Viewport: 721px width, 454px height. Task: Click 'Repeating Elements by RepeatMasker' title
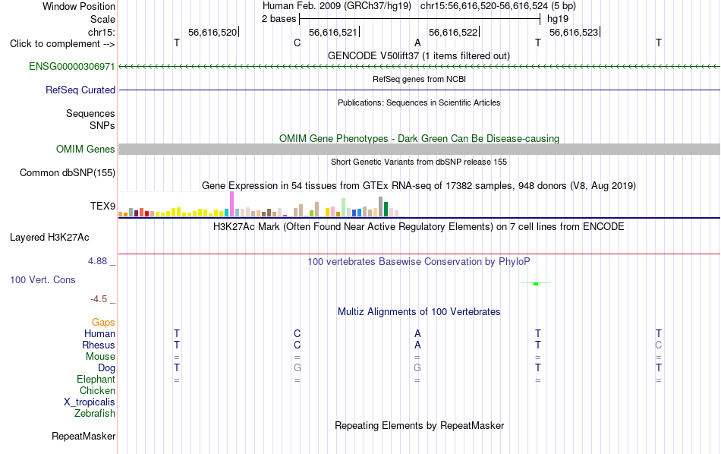tap(419, 425)
